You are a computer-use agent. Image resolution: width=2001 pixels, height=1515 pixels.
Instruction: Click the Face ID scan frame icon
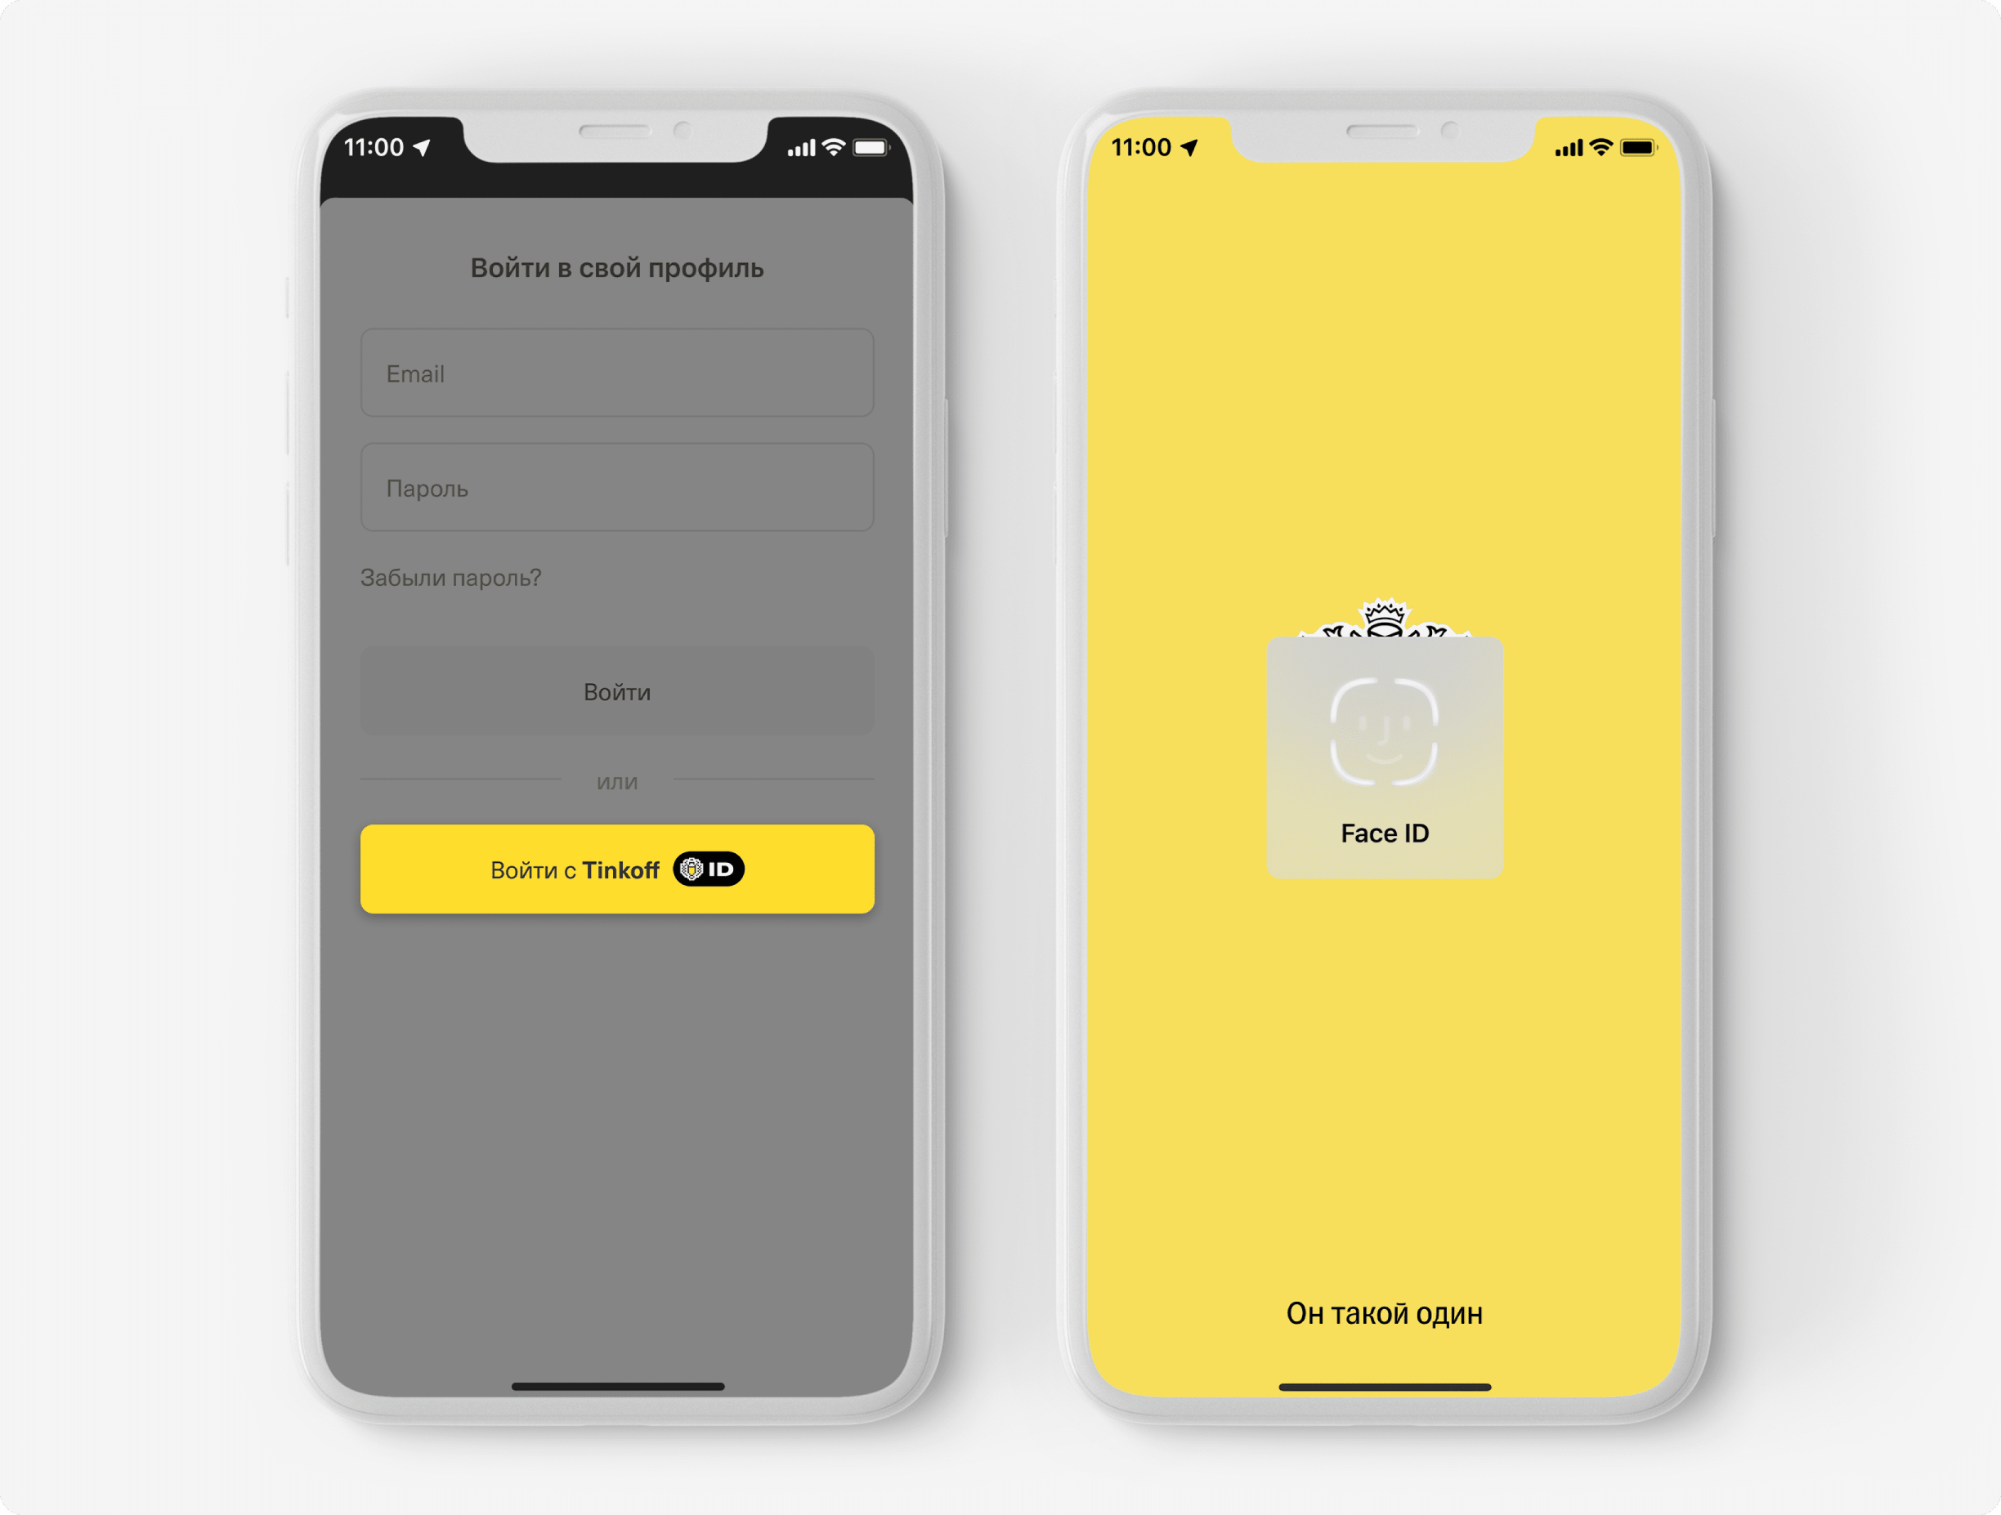coord(1380,737)
